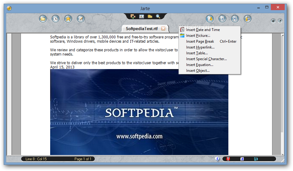Image resolution: width=293 pixels, height=171 pixels.
Task: Open the Recent files clock icon
Action: pyautogui.click(x=55, y=19)
